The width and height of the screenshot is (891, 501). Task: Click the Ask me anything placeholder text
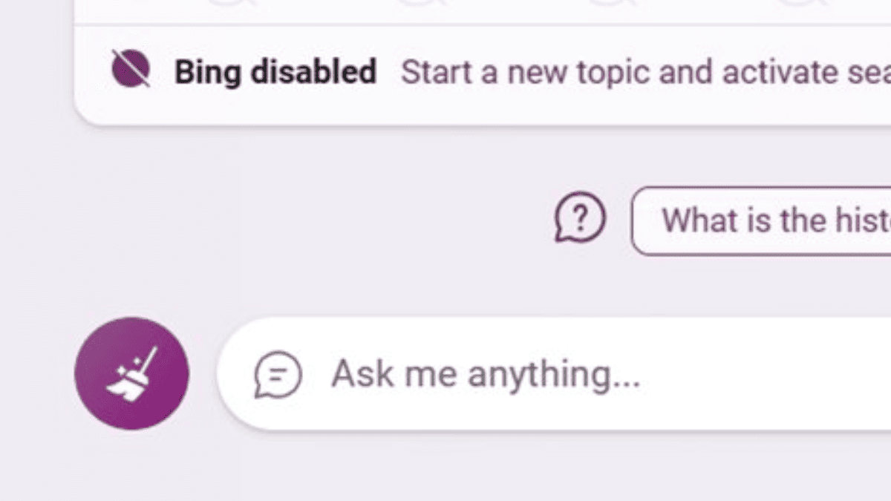click(486, 375)
